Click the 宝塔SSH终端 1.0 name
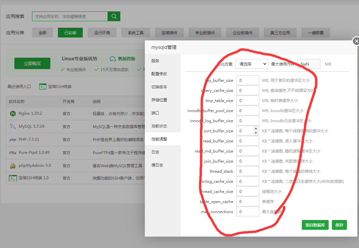 click(33, 178)
